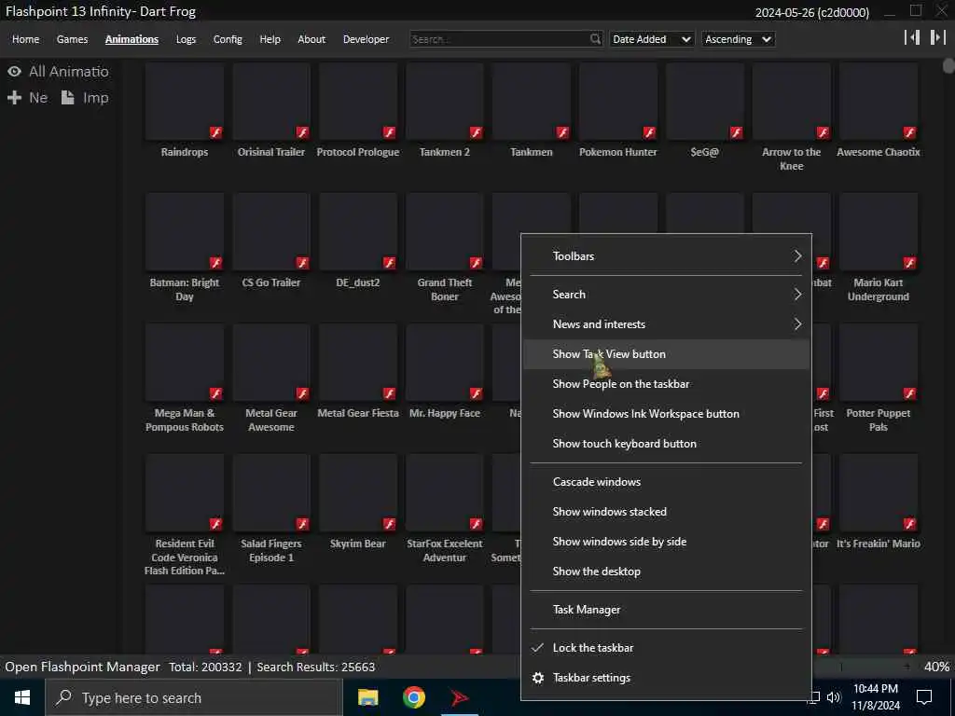Select the Potter Puppet Pals thumbnail
Viewport: 955px width, 716px height.
tap(879, 363)
